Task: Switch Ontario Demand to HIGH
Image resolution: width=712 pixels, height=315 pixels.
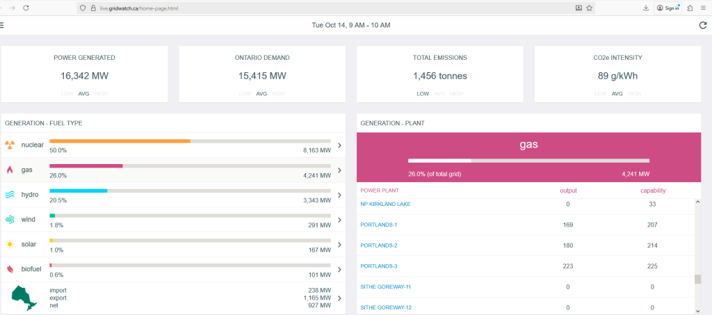Action: (279, 94)
